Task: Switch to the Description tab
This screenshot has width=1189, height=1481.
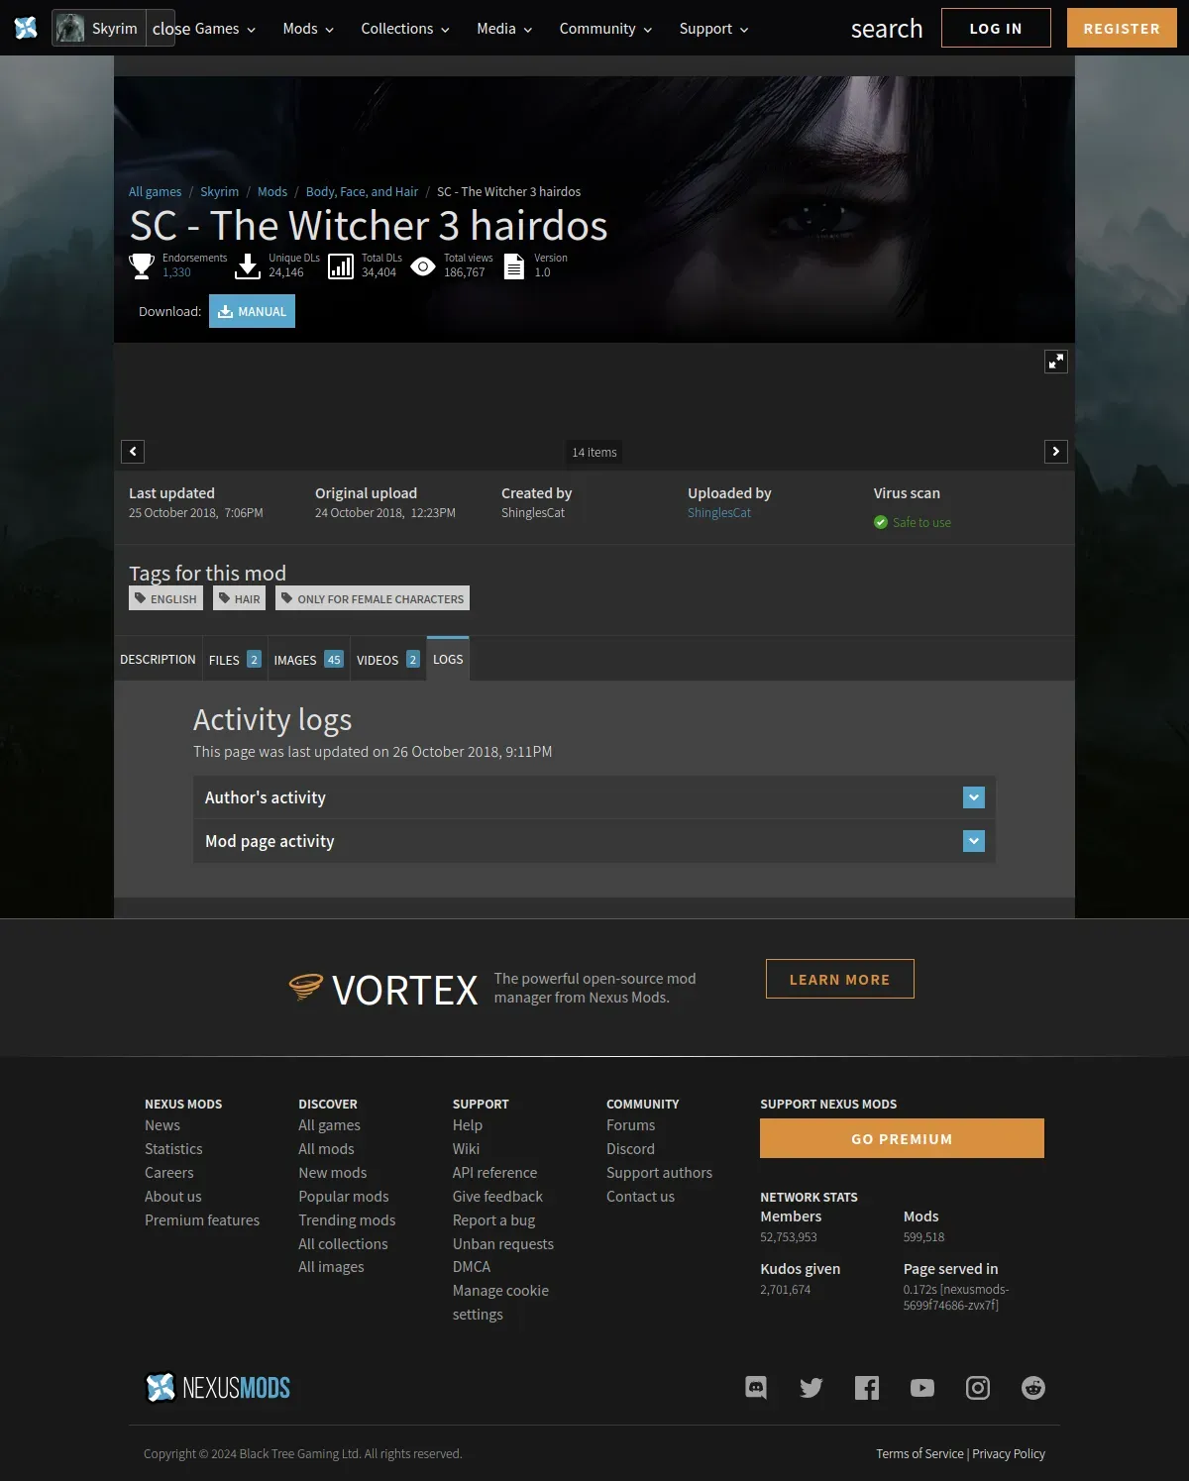Action: click(159, 659)
